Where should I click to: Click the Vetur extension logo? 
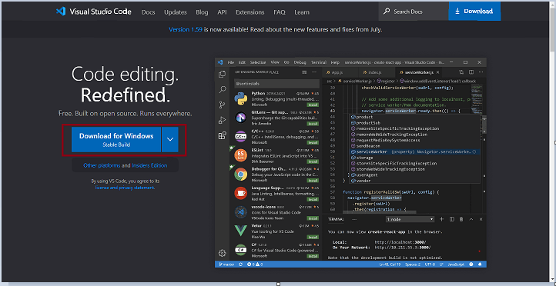pyautogui.click(x=241, y=231)
